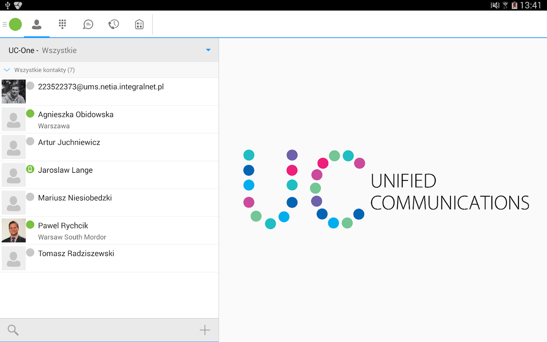Open the search contacts magnifier
This screenshot has height=342, width=547.
(x=13, y=330)
